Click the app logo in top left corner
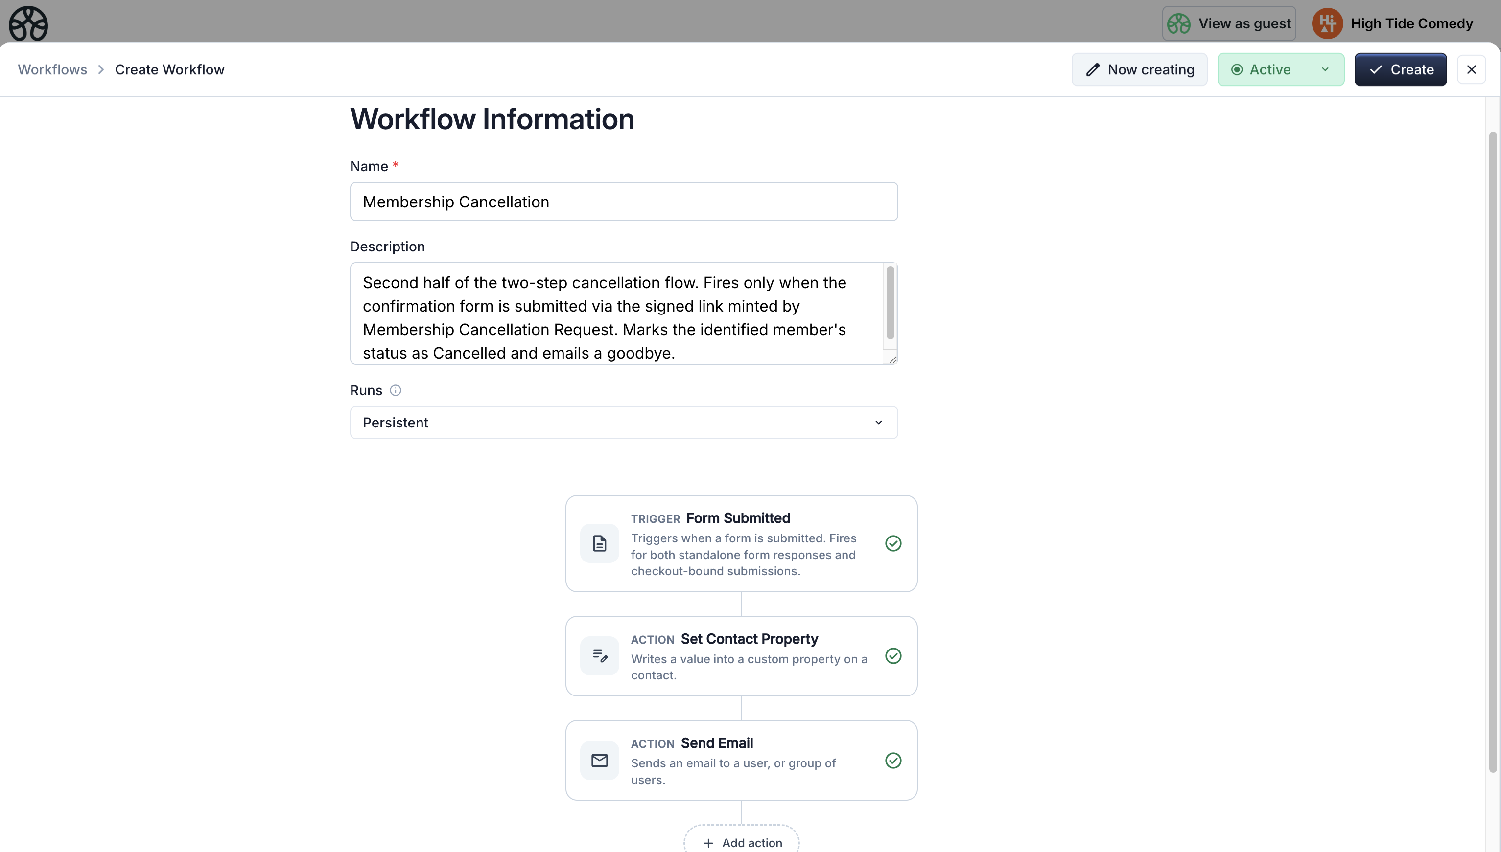The height and width of the screenshot is (852, 1501). pos(27,23)
